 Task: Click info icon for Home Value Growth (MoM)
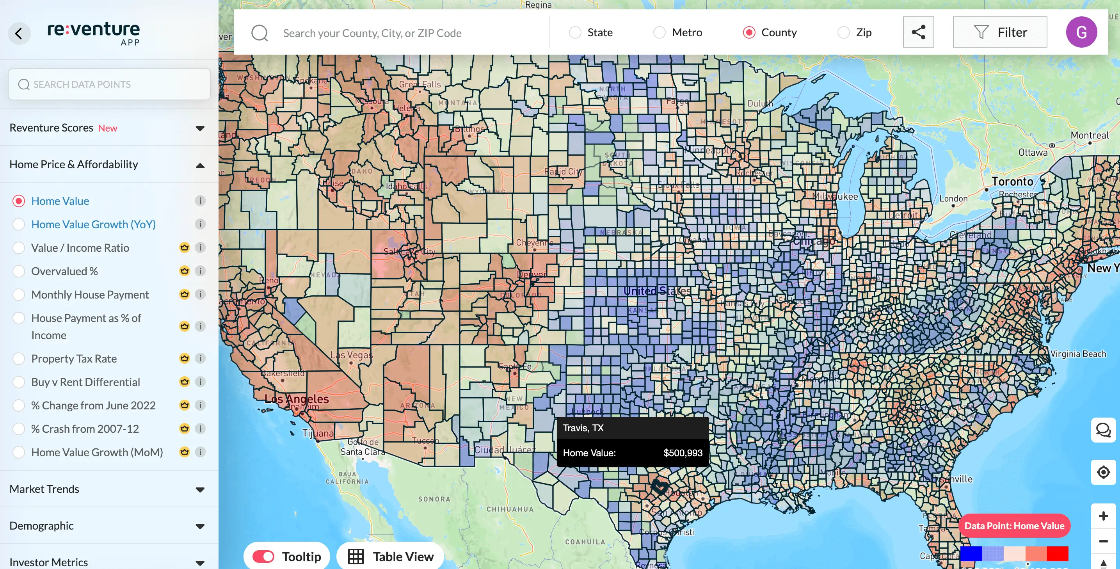(200, 452)
